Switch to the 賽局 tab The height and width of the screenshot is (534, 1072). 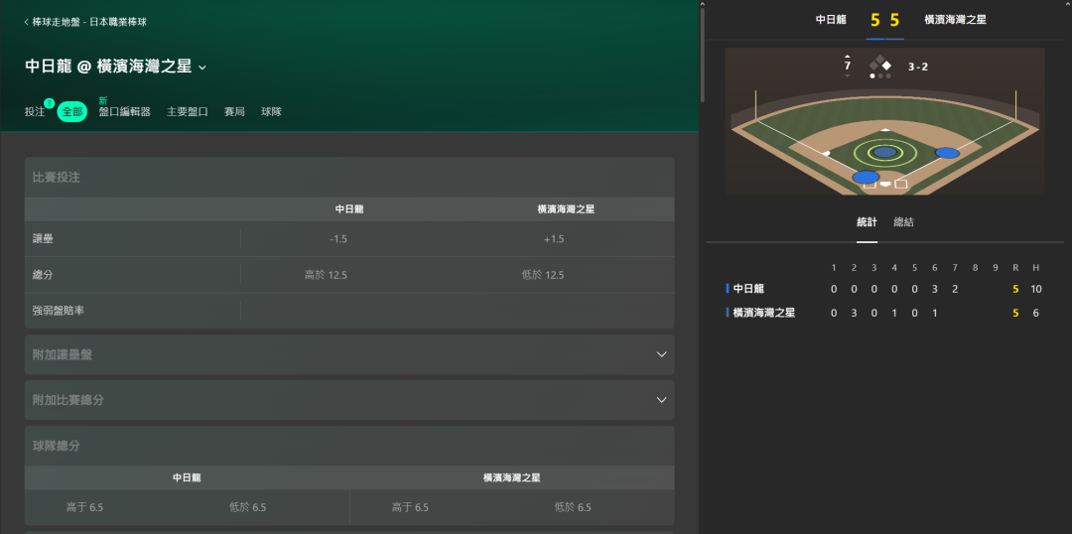234,111
